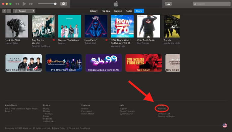The height and width of the screenshot is (132, 232).
Task: Switch to the Library tab
Action: point(94,11)
